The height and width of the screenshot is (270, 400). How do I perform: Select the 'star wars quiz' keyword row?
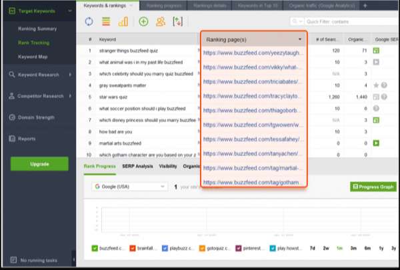(113, 97)
